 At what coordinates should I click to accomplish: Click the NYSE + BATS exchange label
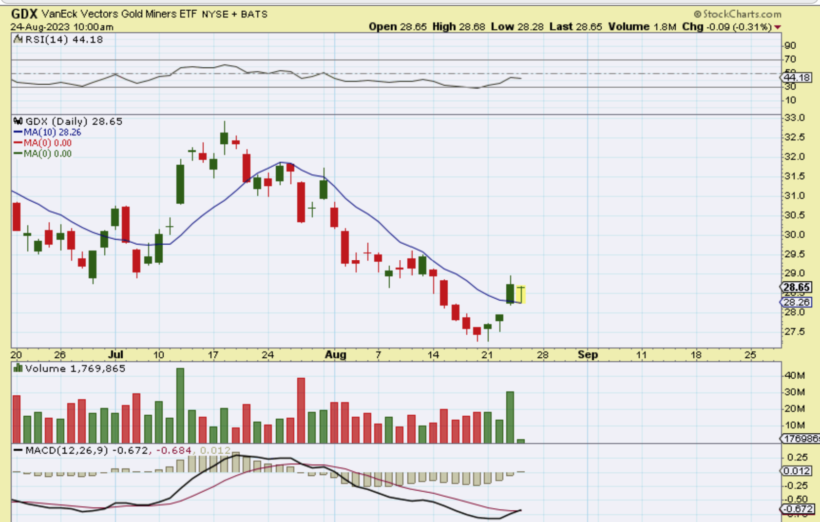234,14
